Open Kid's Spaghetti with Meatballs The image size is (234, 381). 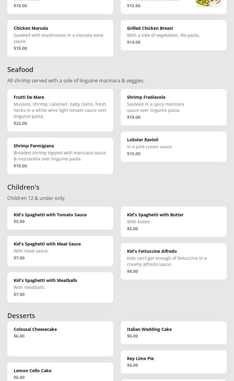[x=60, y=287]
